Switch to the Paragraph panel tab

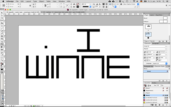pos(155,43)
